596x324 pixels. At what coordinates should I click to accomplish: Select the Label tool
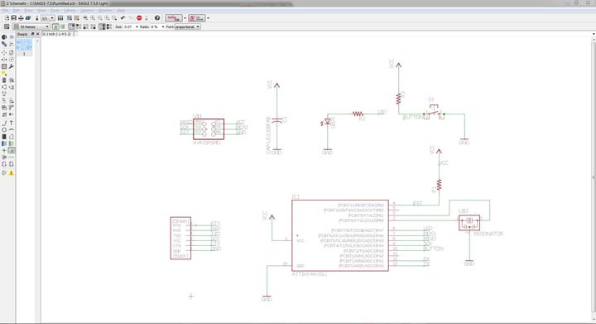pos(12,151)
